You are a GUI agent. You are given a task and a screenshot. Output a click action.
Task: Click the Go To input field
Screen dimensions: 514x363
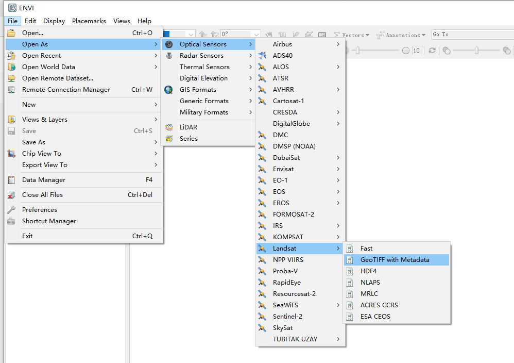pos(473,34)
